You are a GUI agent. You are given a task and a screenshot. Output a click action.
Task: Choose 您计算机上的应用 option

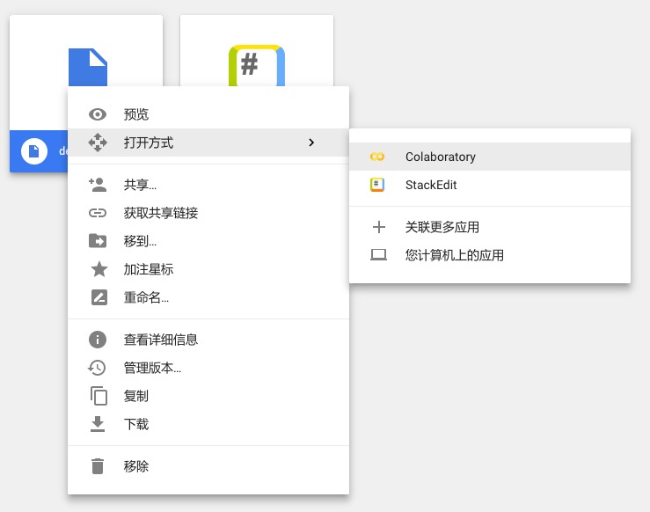click(x=455, y=255)
